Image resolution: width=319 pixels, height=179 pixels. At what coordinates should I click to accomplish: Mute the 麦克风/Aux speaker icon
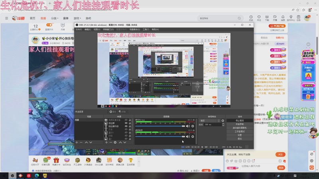(x=188, y=126)
